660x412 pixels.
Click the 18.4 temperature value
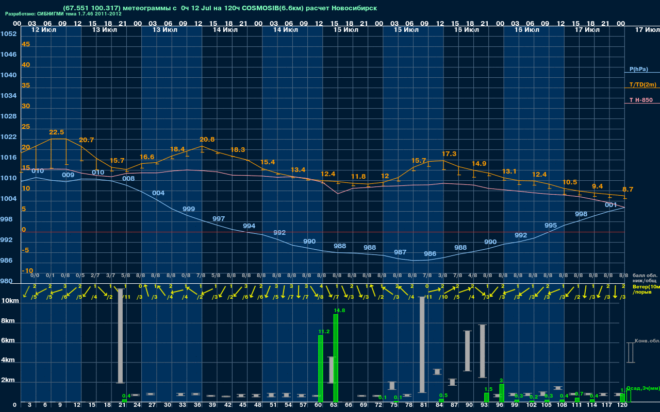[177, 149]
